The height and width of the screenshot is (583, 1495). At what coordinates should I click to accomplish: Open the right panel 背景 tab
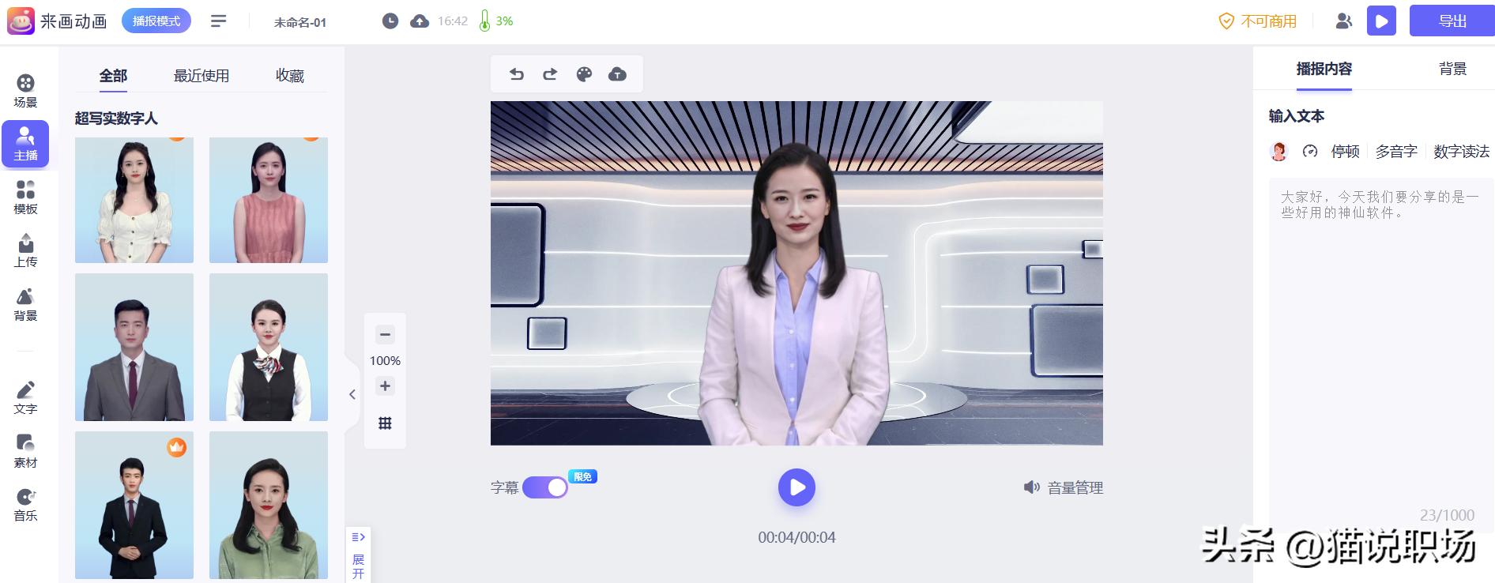pyautogui.click(x=1452, y=69)
